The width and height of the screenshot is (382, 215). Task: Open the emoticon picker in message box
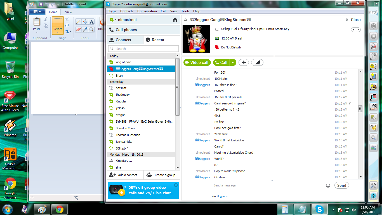tap(328, 185)
